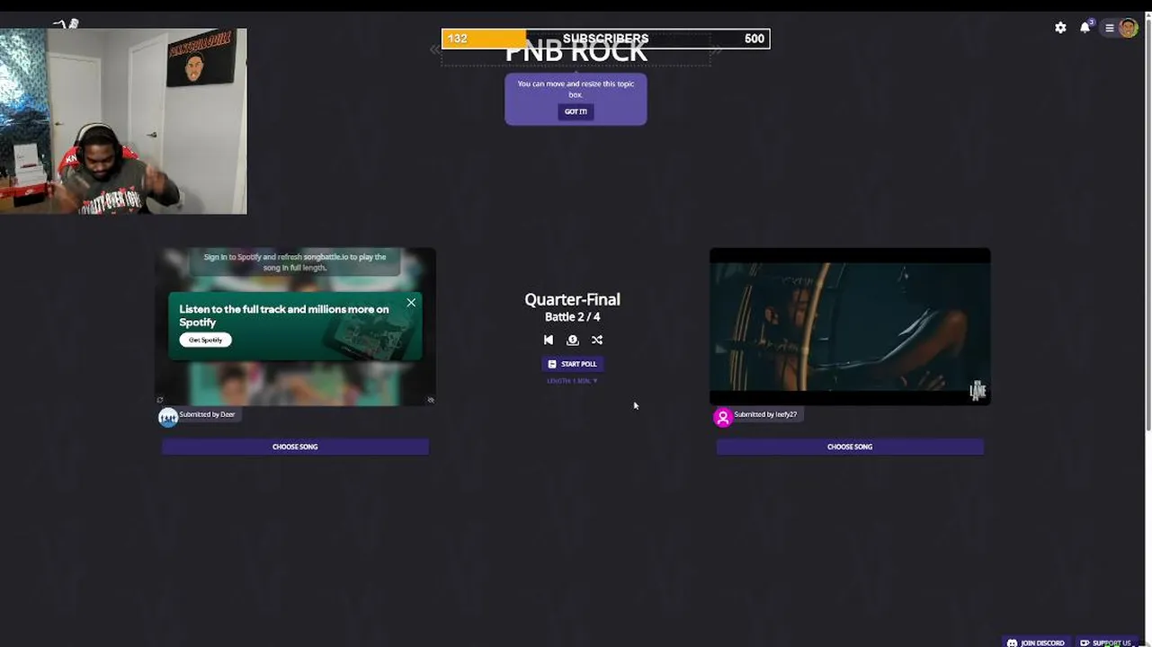The height and width of the screenshot is (647, 1152).
Task: Click the 'Battle 2 / 4' text
Action: [572, 317]
